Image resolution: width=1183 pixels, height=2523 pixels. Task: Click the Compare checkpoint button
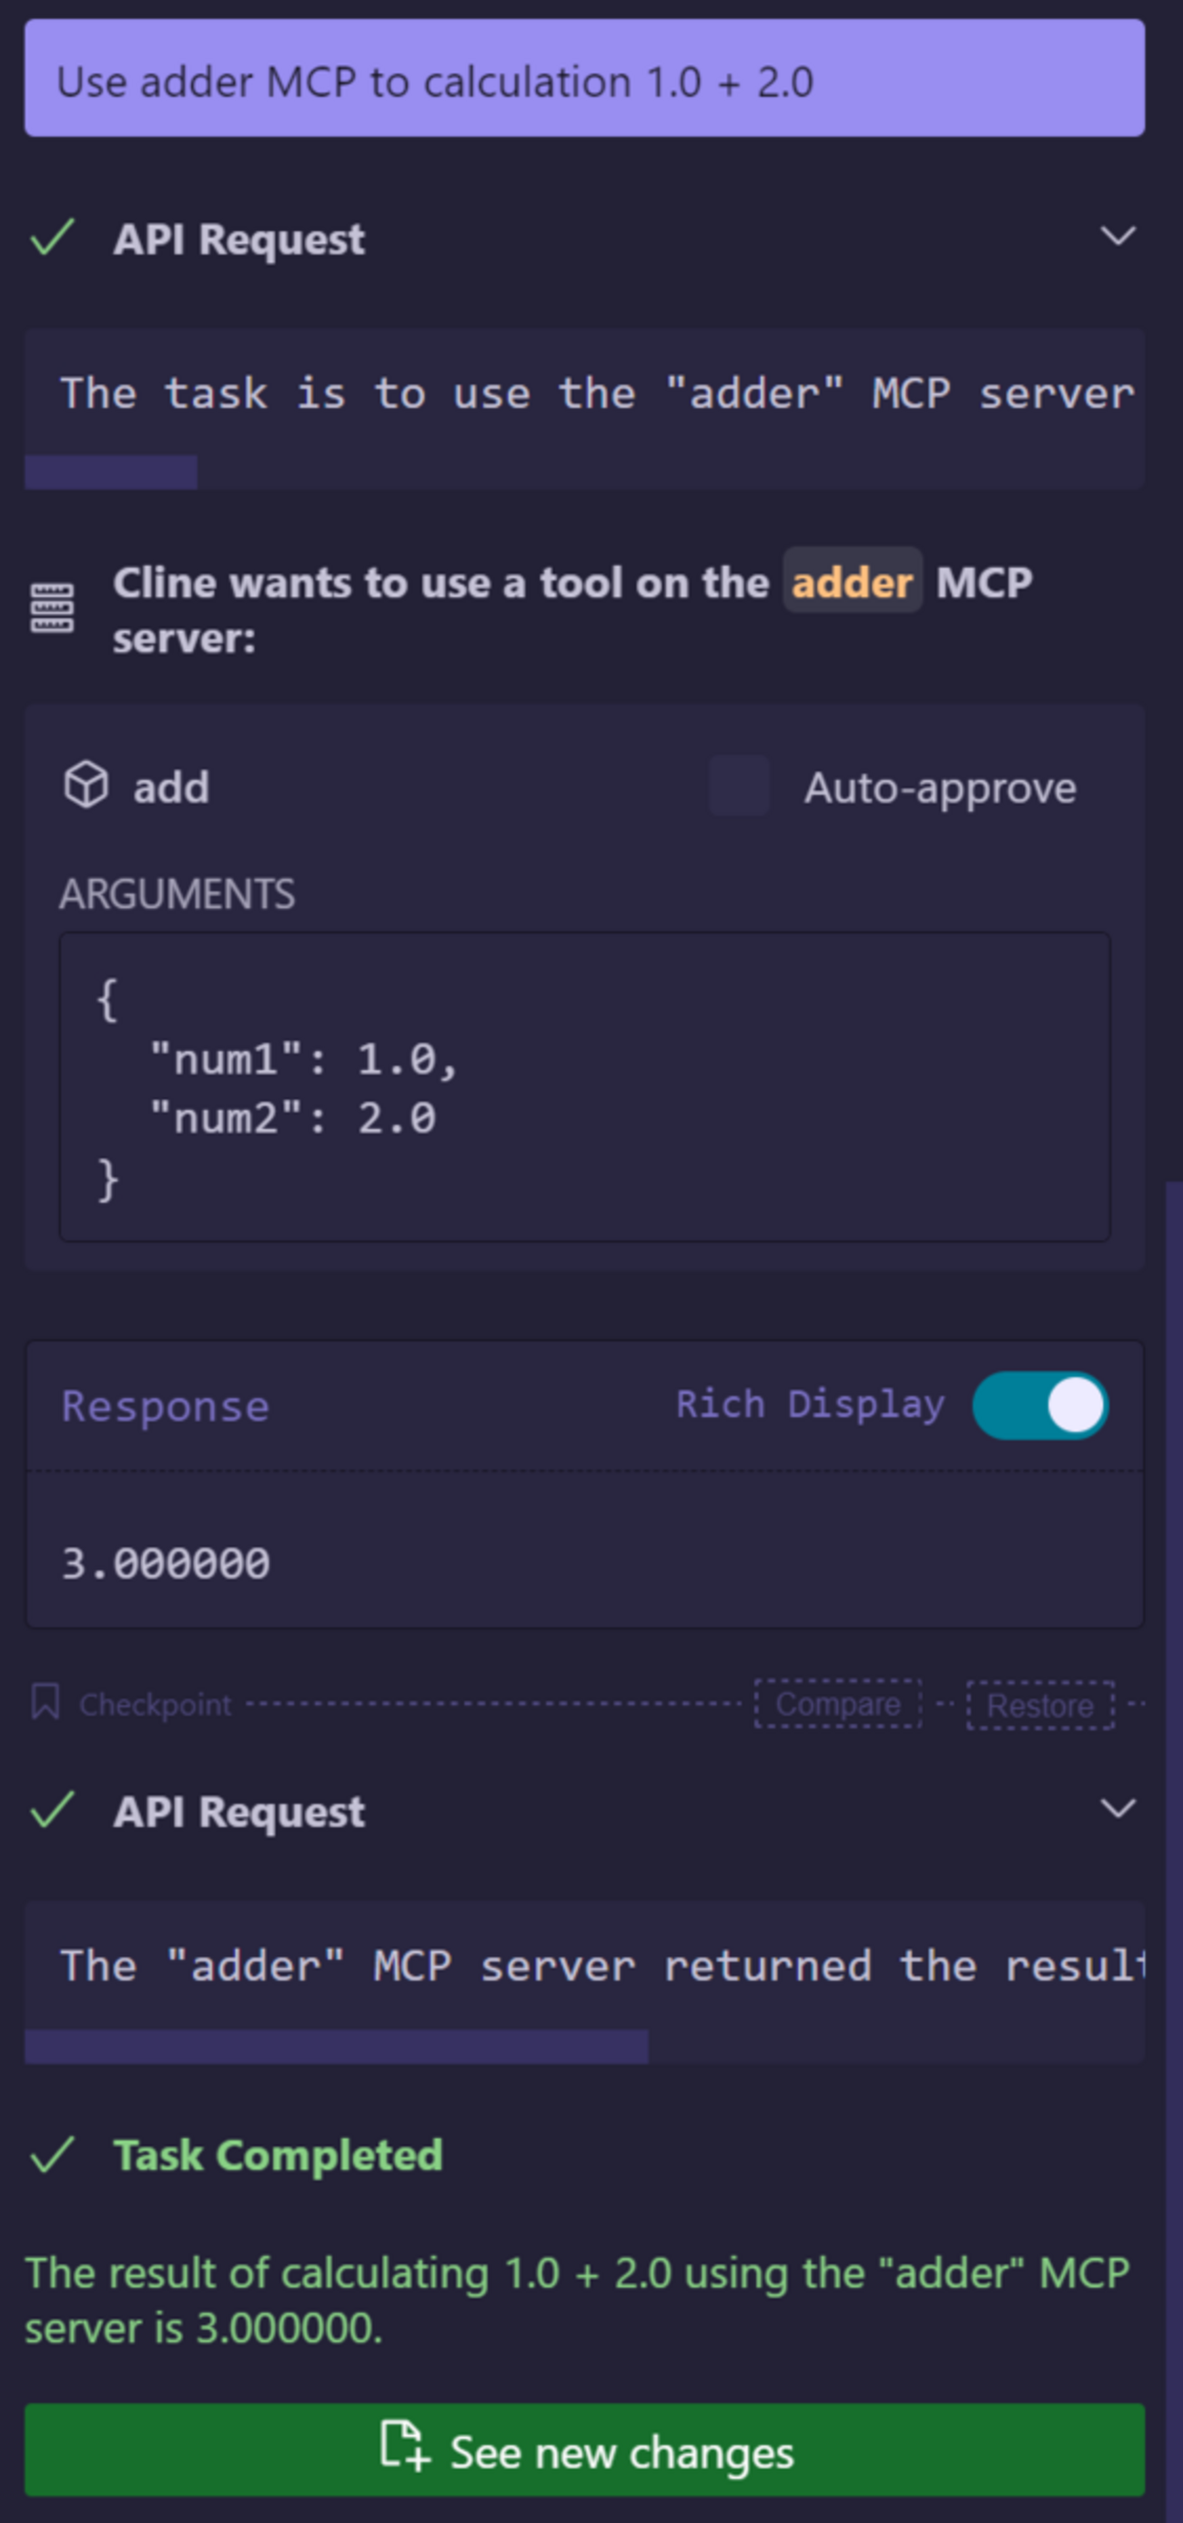(x=837, y=1704)
